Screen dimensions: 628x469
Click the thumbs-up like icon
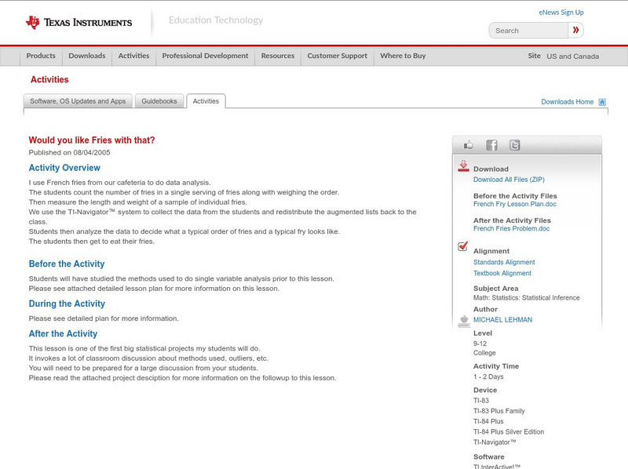coord(469,145)
